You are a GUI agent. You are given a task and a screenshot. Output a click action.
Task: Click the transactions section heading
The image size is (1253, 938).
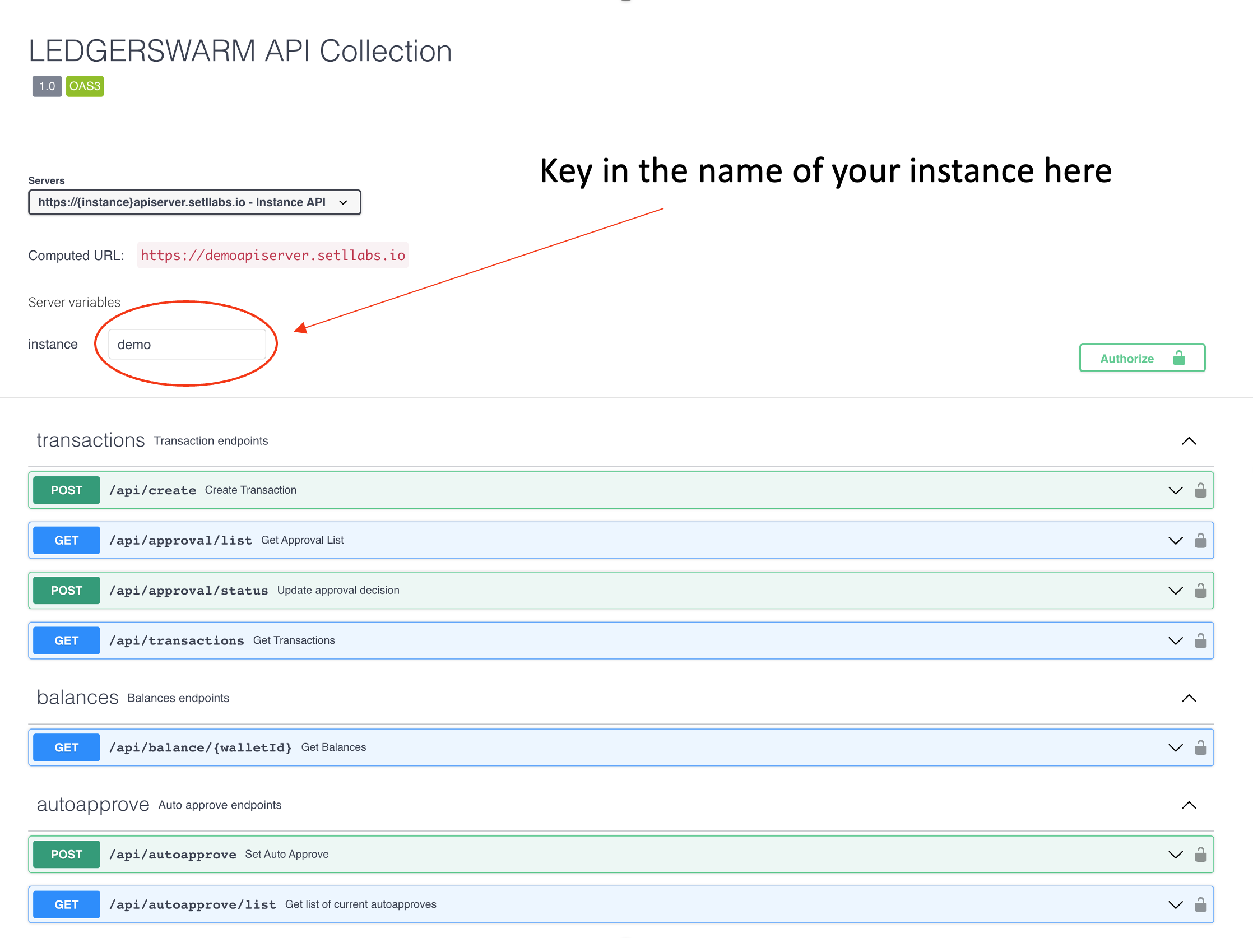point(91,440)
